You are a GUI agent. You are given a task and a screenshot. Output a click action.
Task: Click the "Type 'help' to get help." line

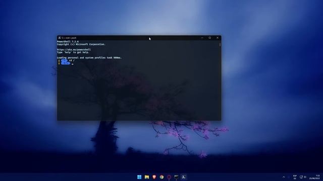click(73, 52)
